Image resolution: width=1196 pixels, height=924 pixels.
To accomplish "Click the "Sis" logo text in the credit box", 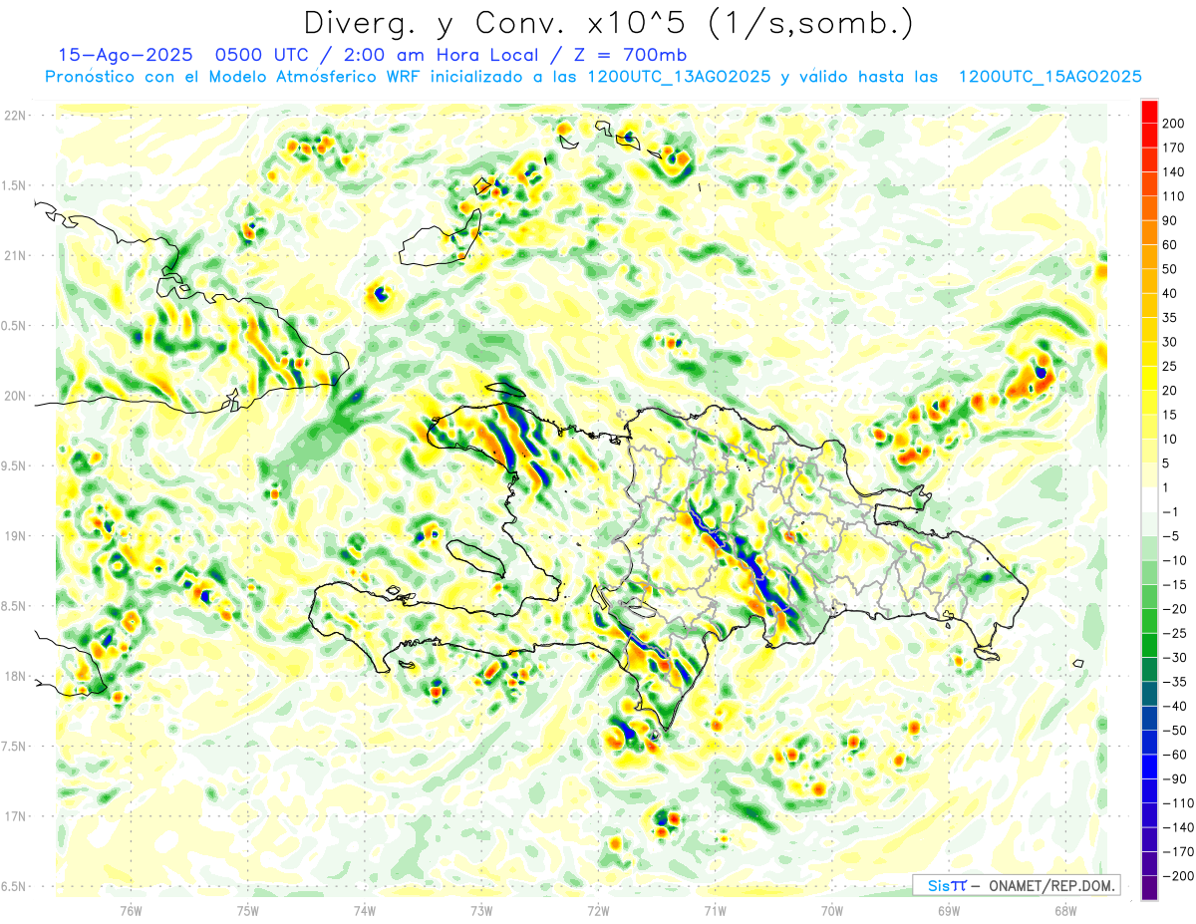I will [938, 885].
